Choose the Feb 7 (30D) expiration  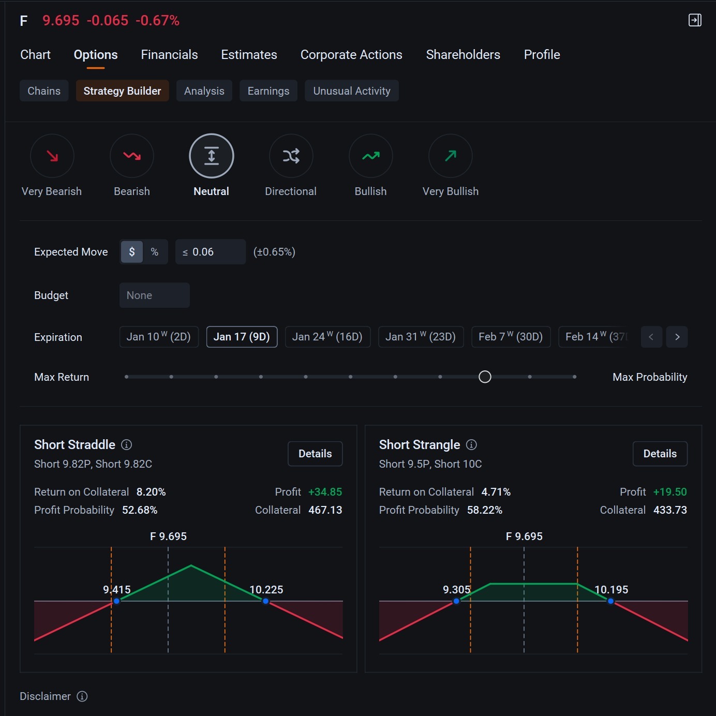[x=511, y=337]
